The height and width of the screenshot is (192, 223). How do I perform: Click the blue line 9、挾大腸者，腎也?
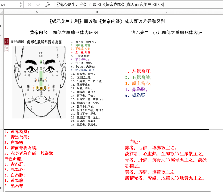[x=83, y=70]
